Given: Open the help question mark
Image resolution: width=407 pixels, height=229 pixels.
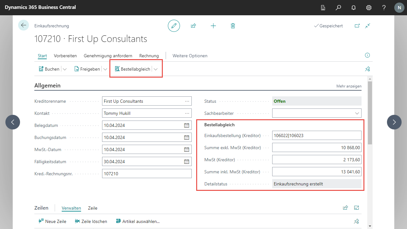Looking at the screenshot, I should [x=384, y=8].
